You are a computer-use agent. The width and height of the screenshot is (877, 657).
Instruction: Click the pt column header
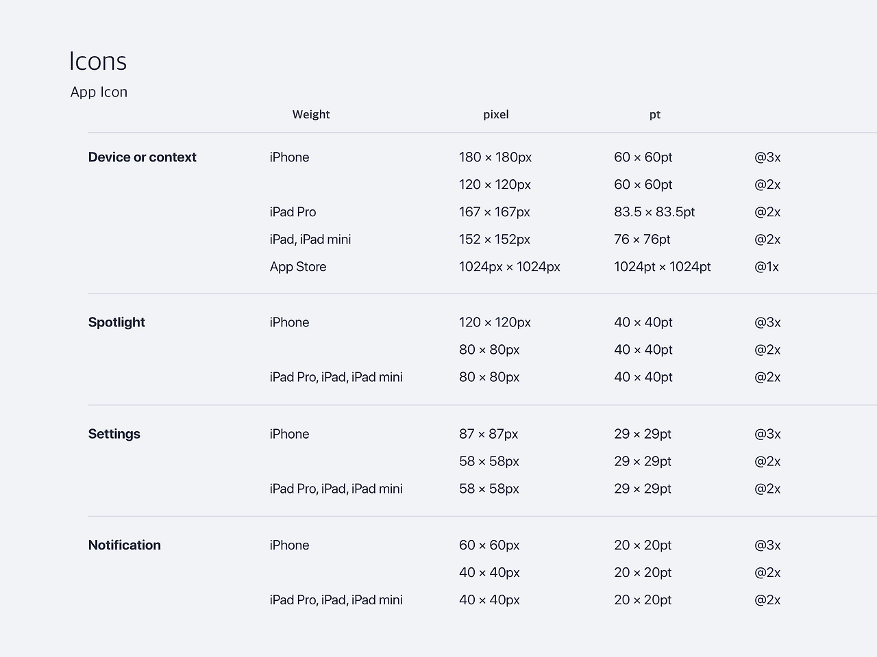[x=655, y=114]
